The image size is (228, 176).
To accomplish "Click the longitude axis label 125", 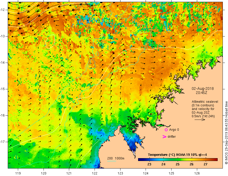I will (x=171, y=173).
